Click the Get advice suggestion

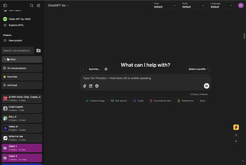tap(119, 101)
